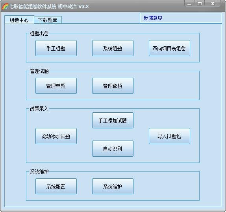This screenshot has width=226, height=212.
Task: Click the 管理单题 button
Action: (56, 86)
